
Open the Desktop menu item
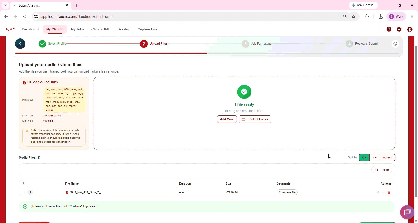pos(124,29)
